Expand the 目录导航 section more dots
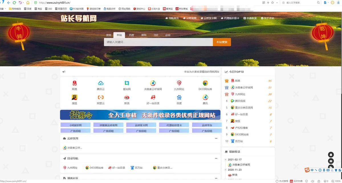Viewport: 342px width, 183px height. (216, 158)
